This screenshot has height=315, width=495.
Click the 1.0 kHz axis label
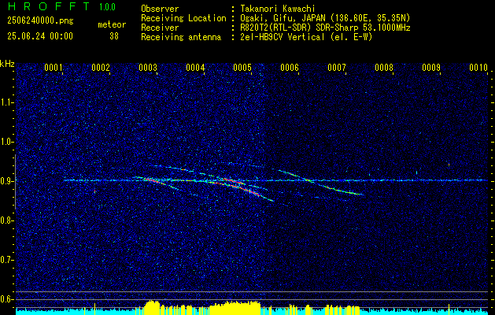click(6, 142)
